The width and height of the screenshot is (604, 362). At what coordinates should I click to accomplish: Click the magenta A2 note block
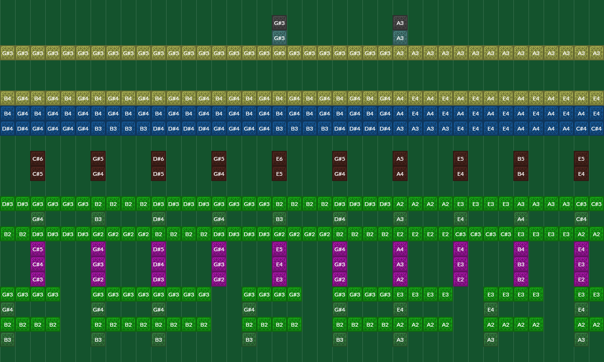click(400, 280)
